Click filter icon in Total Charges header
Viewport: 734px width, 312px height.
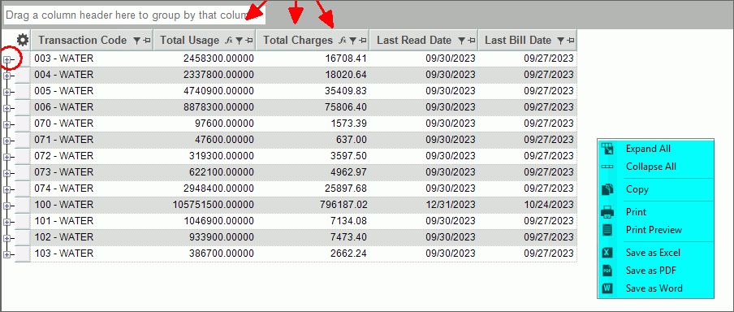353,41
